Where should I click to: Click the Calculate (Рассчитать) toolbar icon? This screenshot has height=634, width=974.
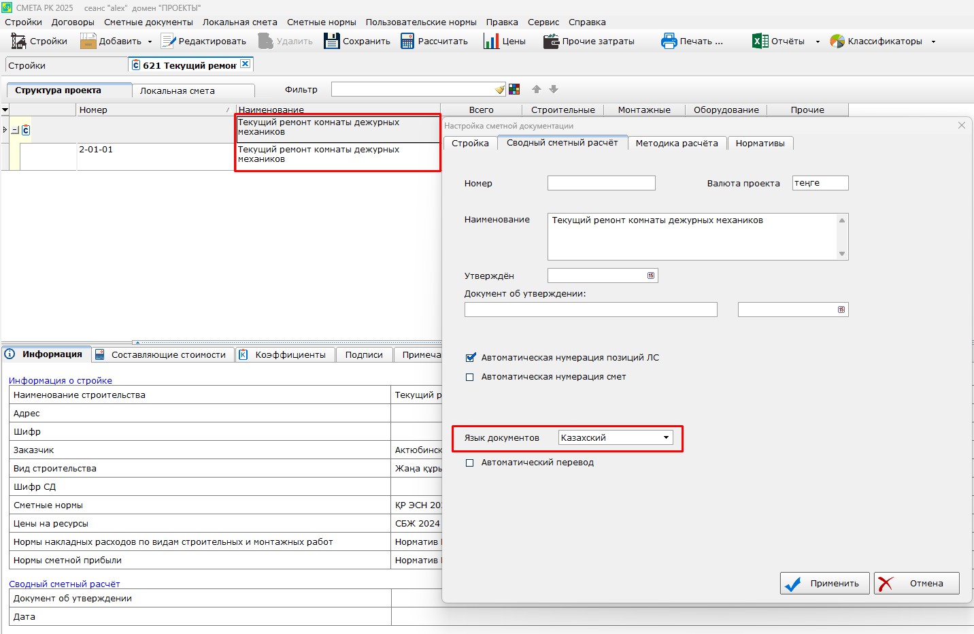(x=407, y=41)
